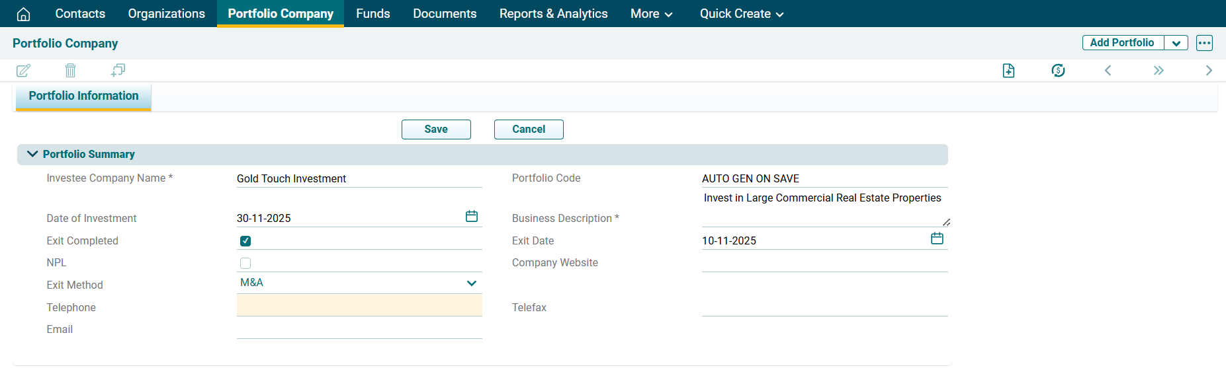Click the edit pencil icon

(x=23, y=71)
